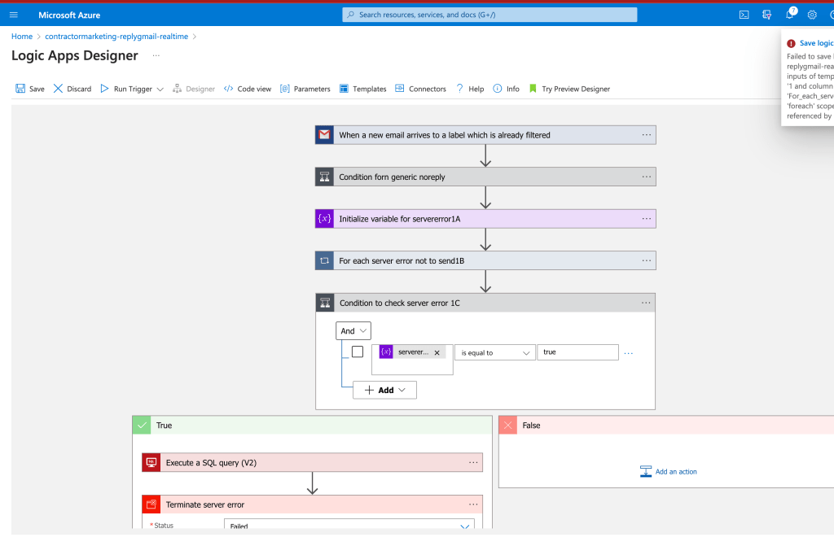The width and height of the screenshot is (834, 546).
Task: Click the True branch header
Action: pos(312,426)
